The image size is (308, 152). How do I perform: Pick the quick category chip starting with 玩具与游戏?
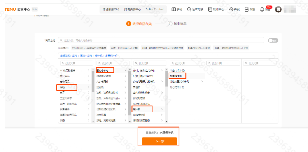198,48
